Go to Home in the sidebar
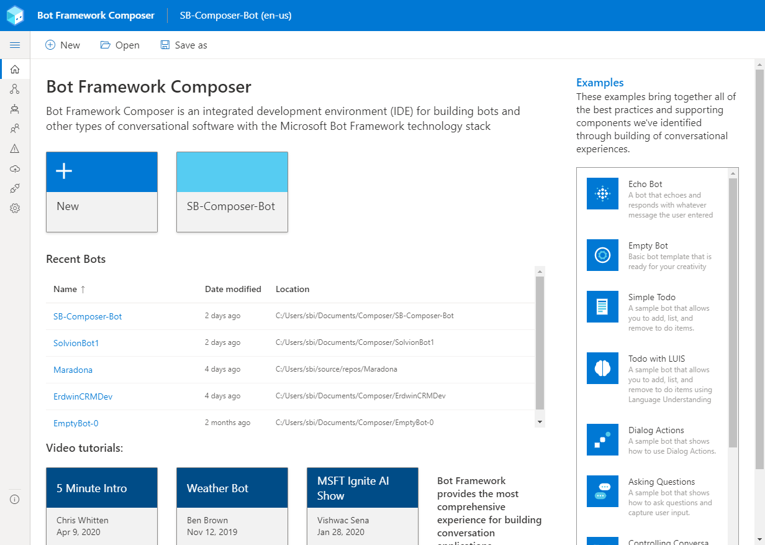This screenshot has height=545, width=765. (x=15, y=70)
